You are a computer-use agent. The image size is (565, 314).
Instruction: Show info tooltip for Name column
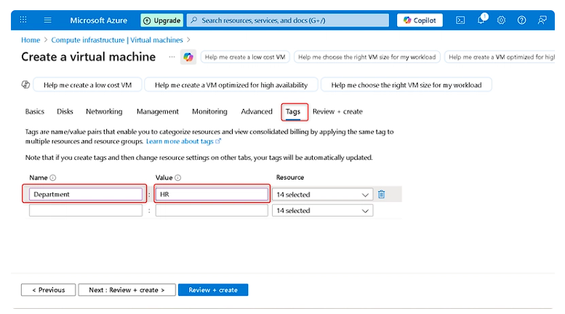click(52, 177)
